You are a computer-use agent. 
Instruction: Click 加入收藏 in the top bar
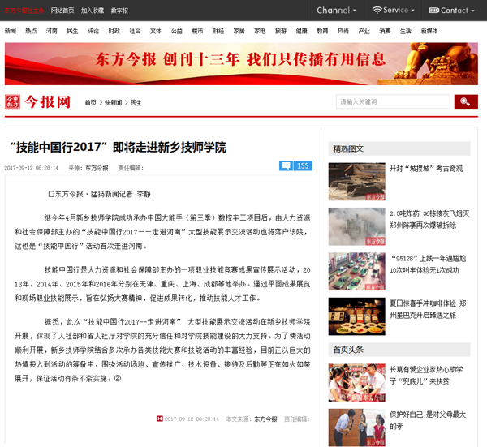point(92,11)
